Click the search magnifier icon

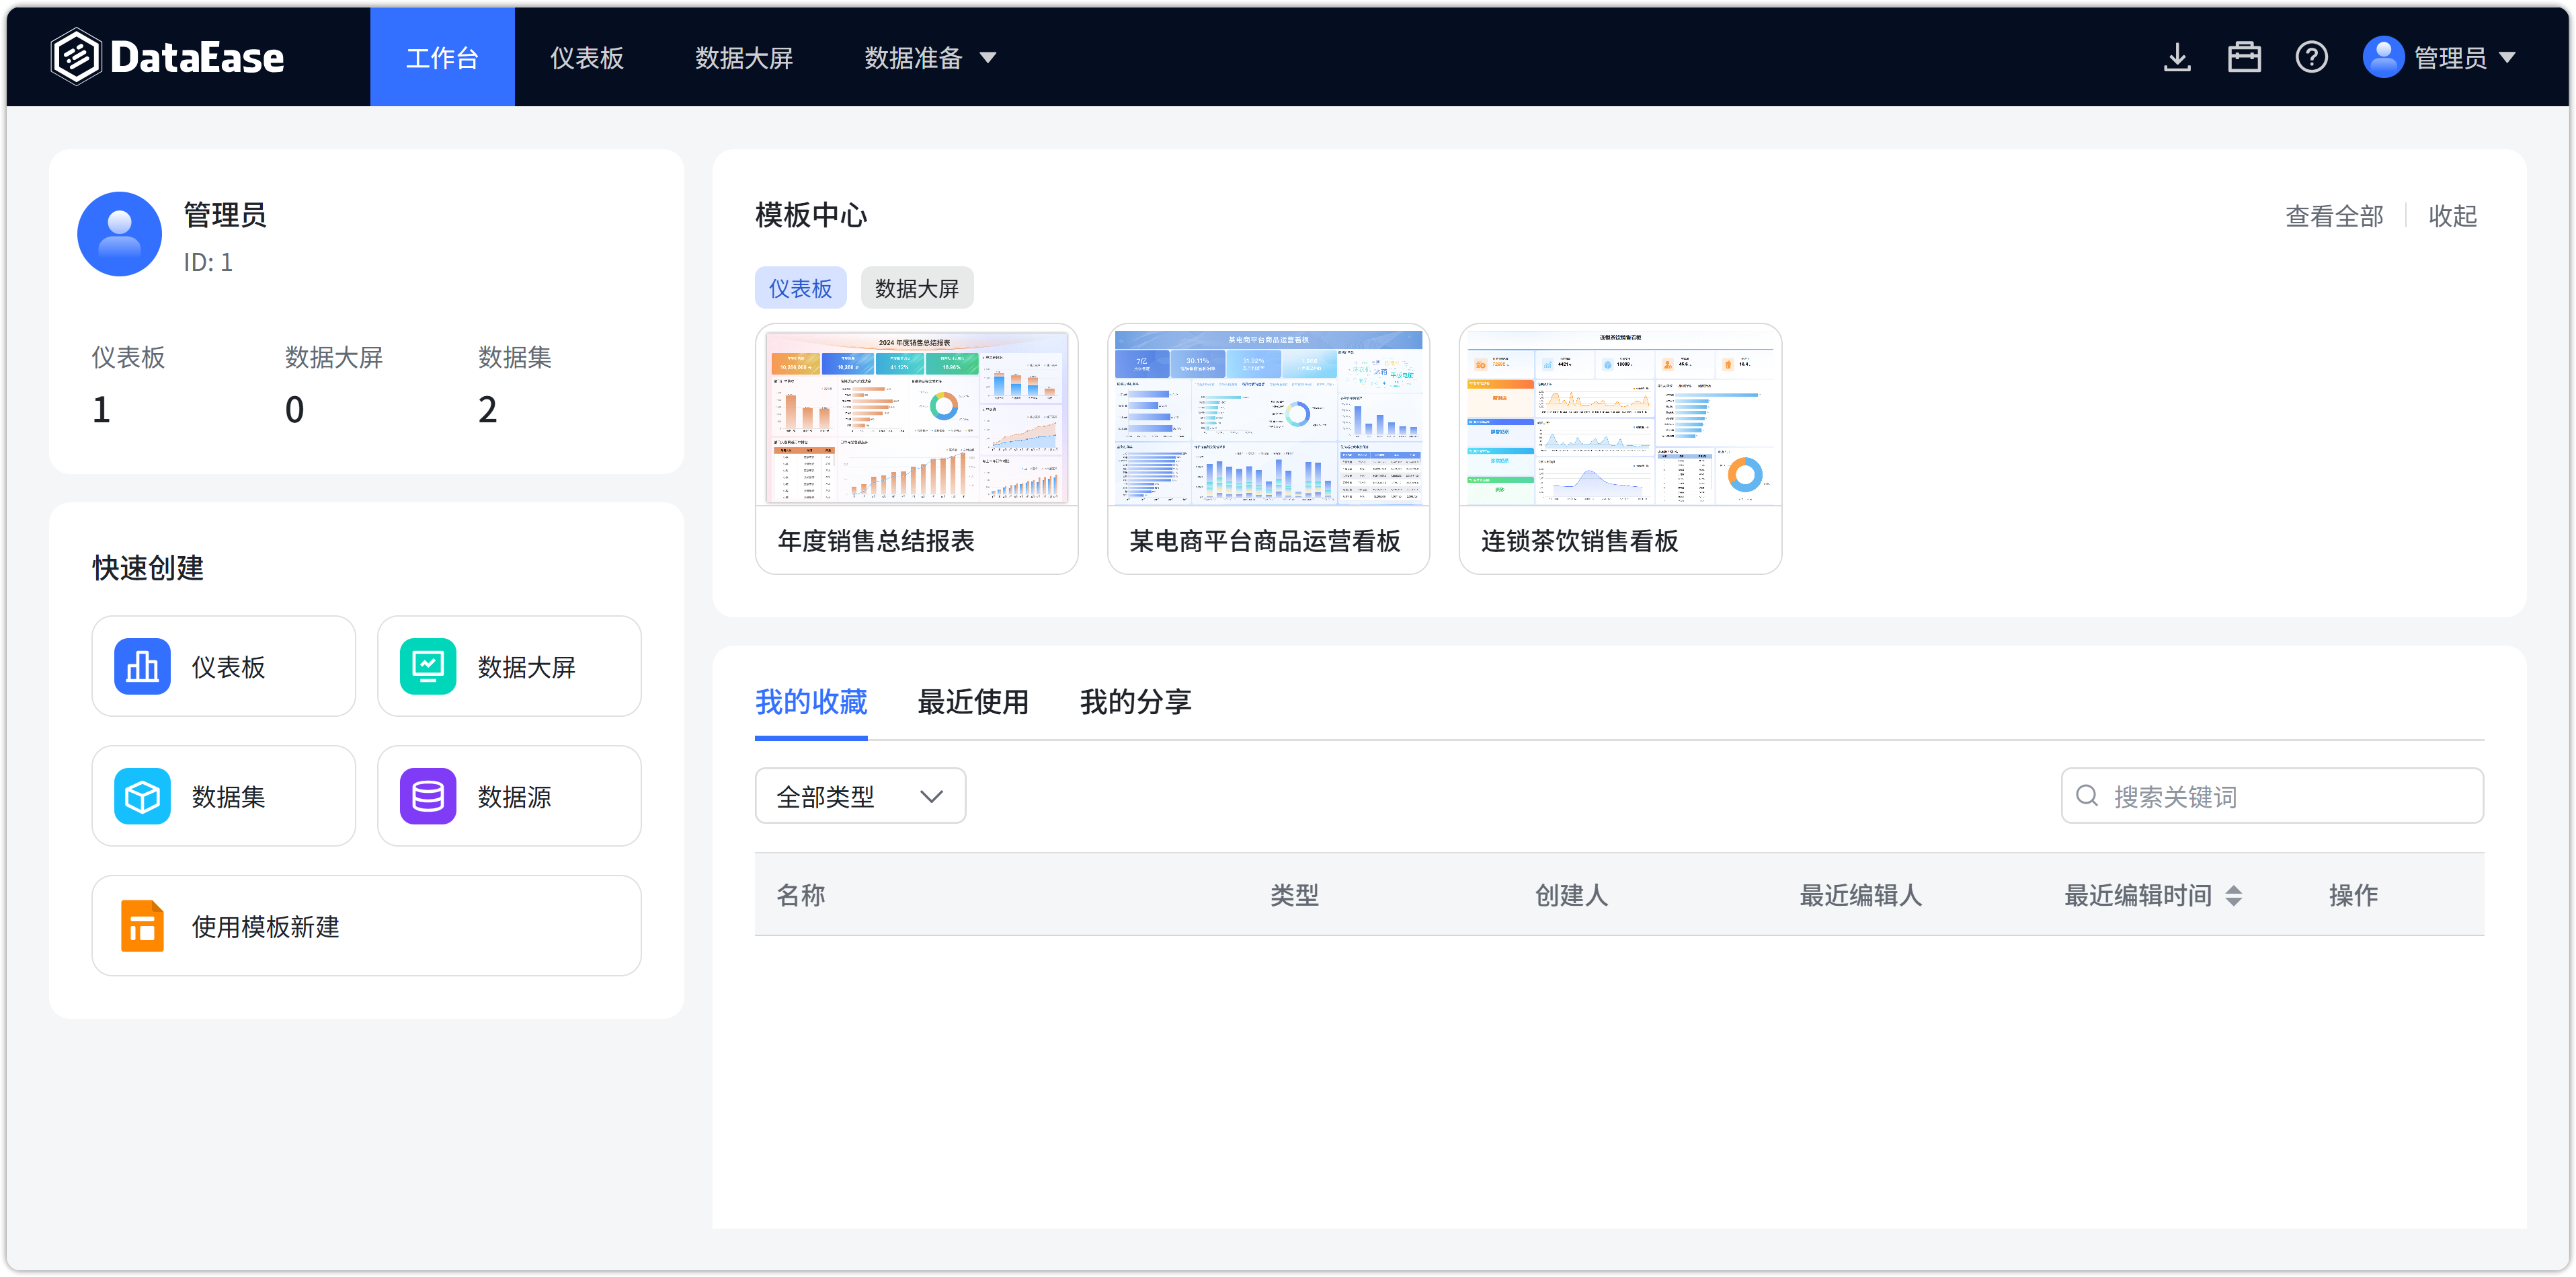(x=2087, y=796)
